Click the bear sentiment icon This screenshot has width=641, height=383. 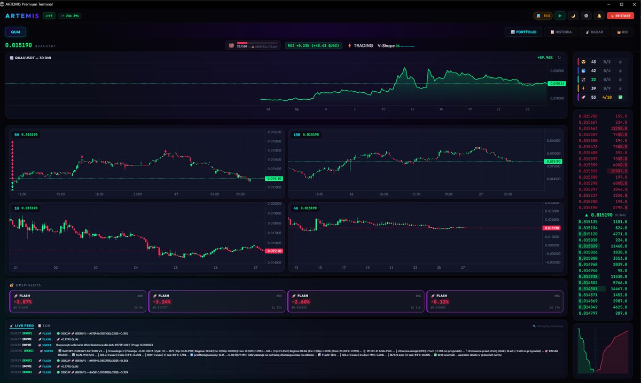tap(231, 46)
